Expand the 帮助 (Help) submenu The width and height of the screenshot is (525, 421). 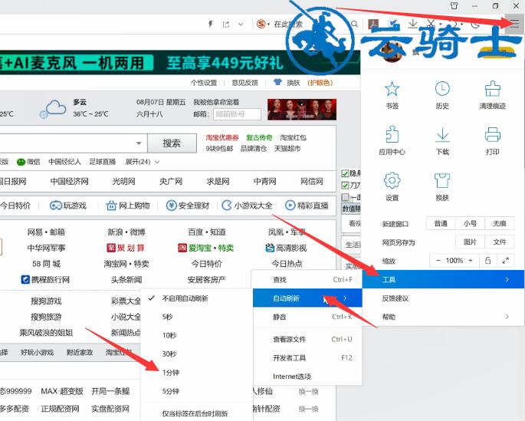click(443, 317)
